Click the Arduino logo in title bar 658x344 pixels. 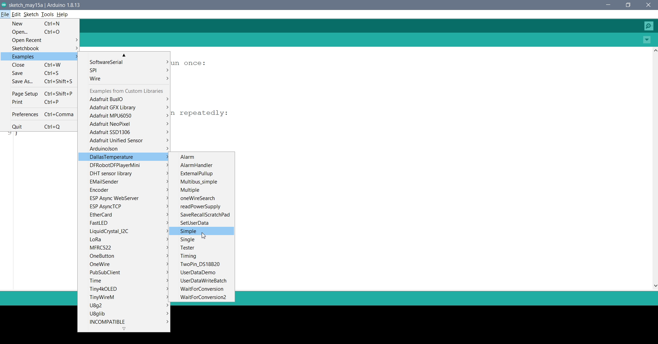(x=4, y=5)
